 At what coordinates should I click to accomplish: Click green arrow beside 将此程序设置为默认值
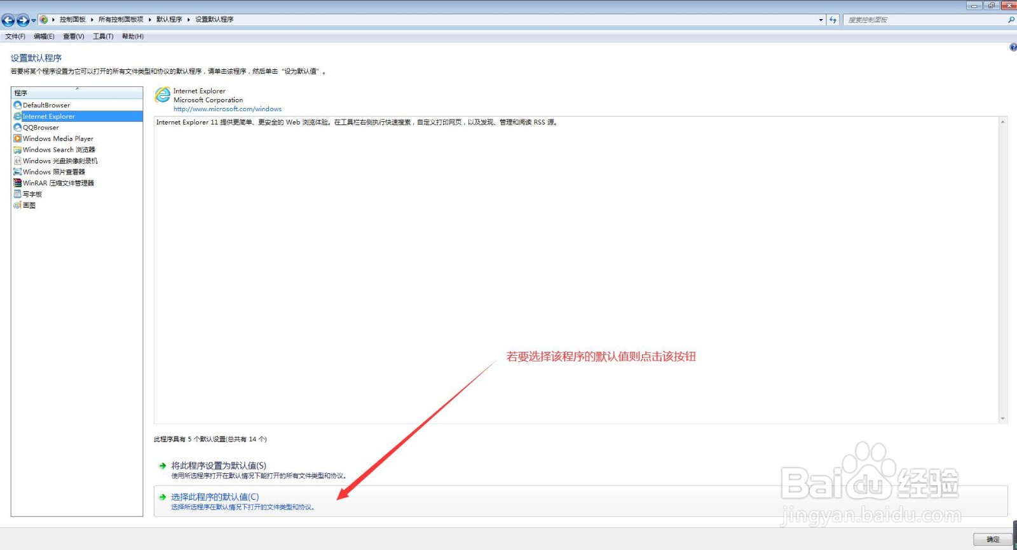(x=163, y=466)
